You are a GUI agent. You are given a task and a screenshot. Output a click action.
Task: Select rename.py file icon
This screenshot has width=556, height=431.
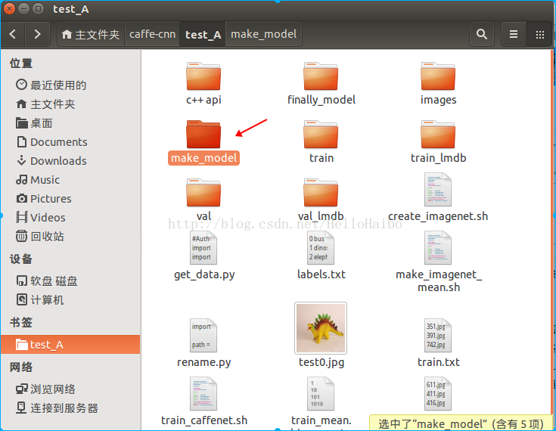coord(203,335)
